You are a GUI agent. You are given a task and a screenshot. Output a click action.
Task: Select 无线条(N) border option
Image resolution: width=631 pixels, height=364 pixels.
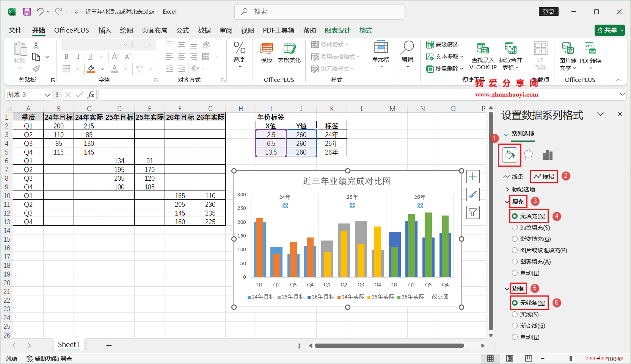529,303
